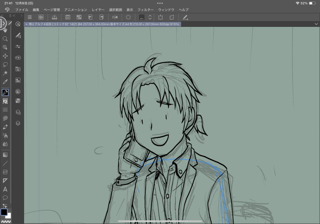Select the Gradient tool
This screenshot has height=224, width=320.
[5, 154]
